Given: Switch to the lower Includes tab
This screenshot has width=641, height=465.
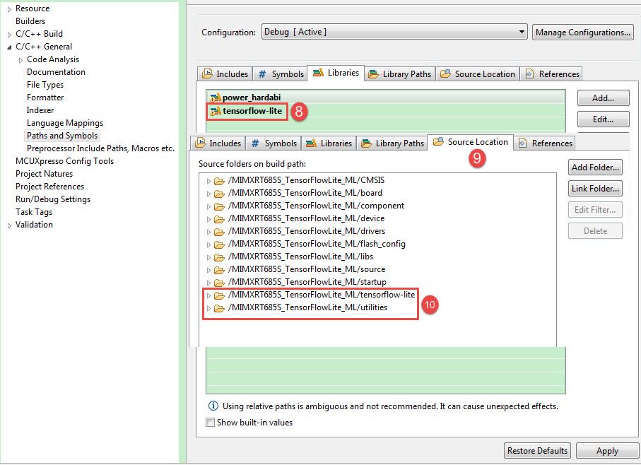Looking at the screenshot, I should pyautogui.click(x=218, y=143).
